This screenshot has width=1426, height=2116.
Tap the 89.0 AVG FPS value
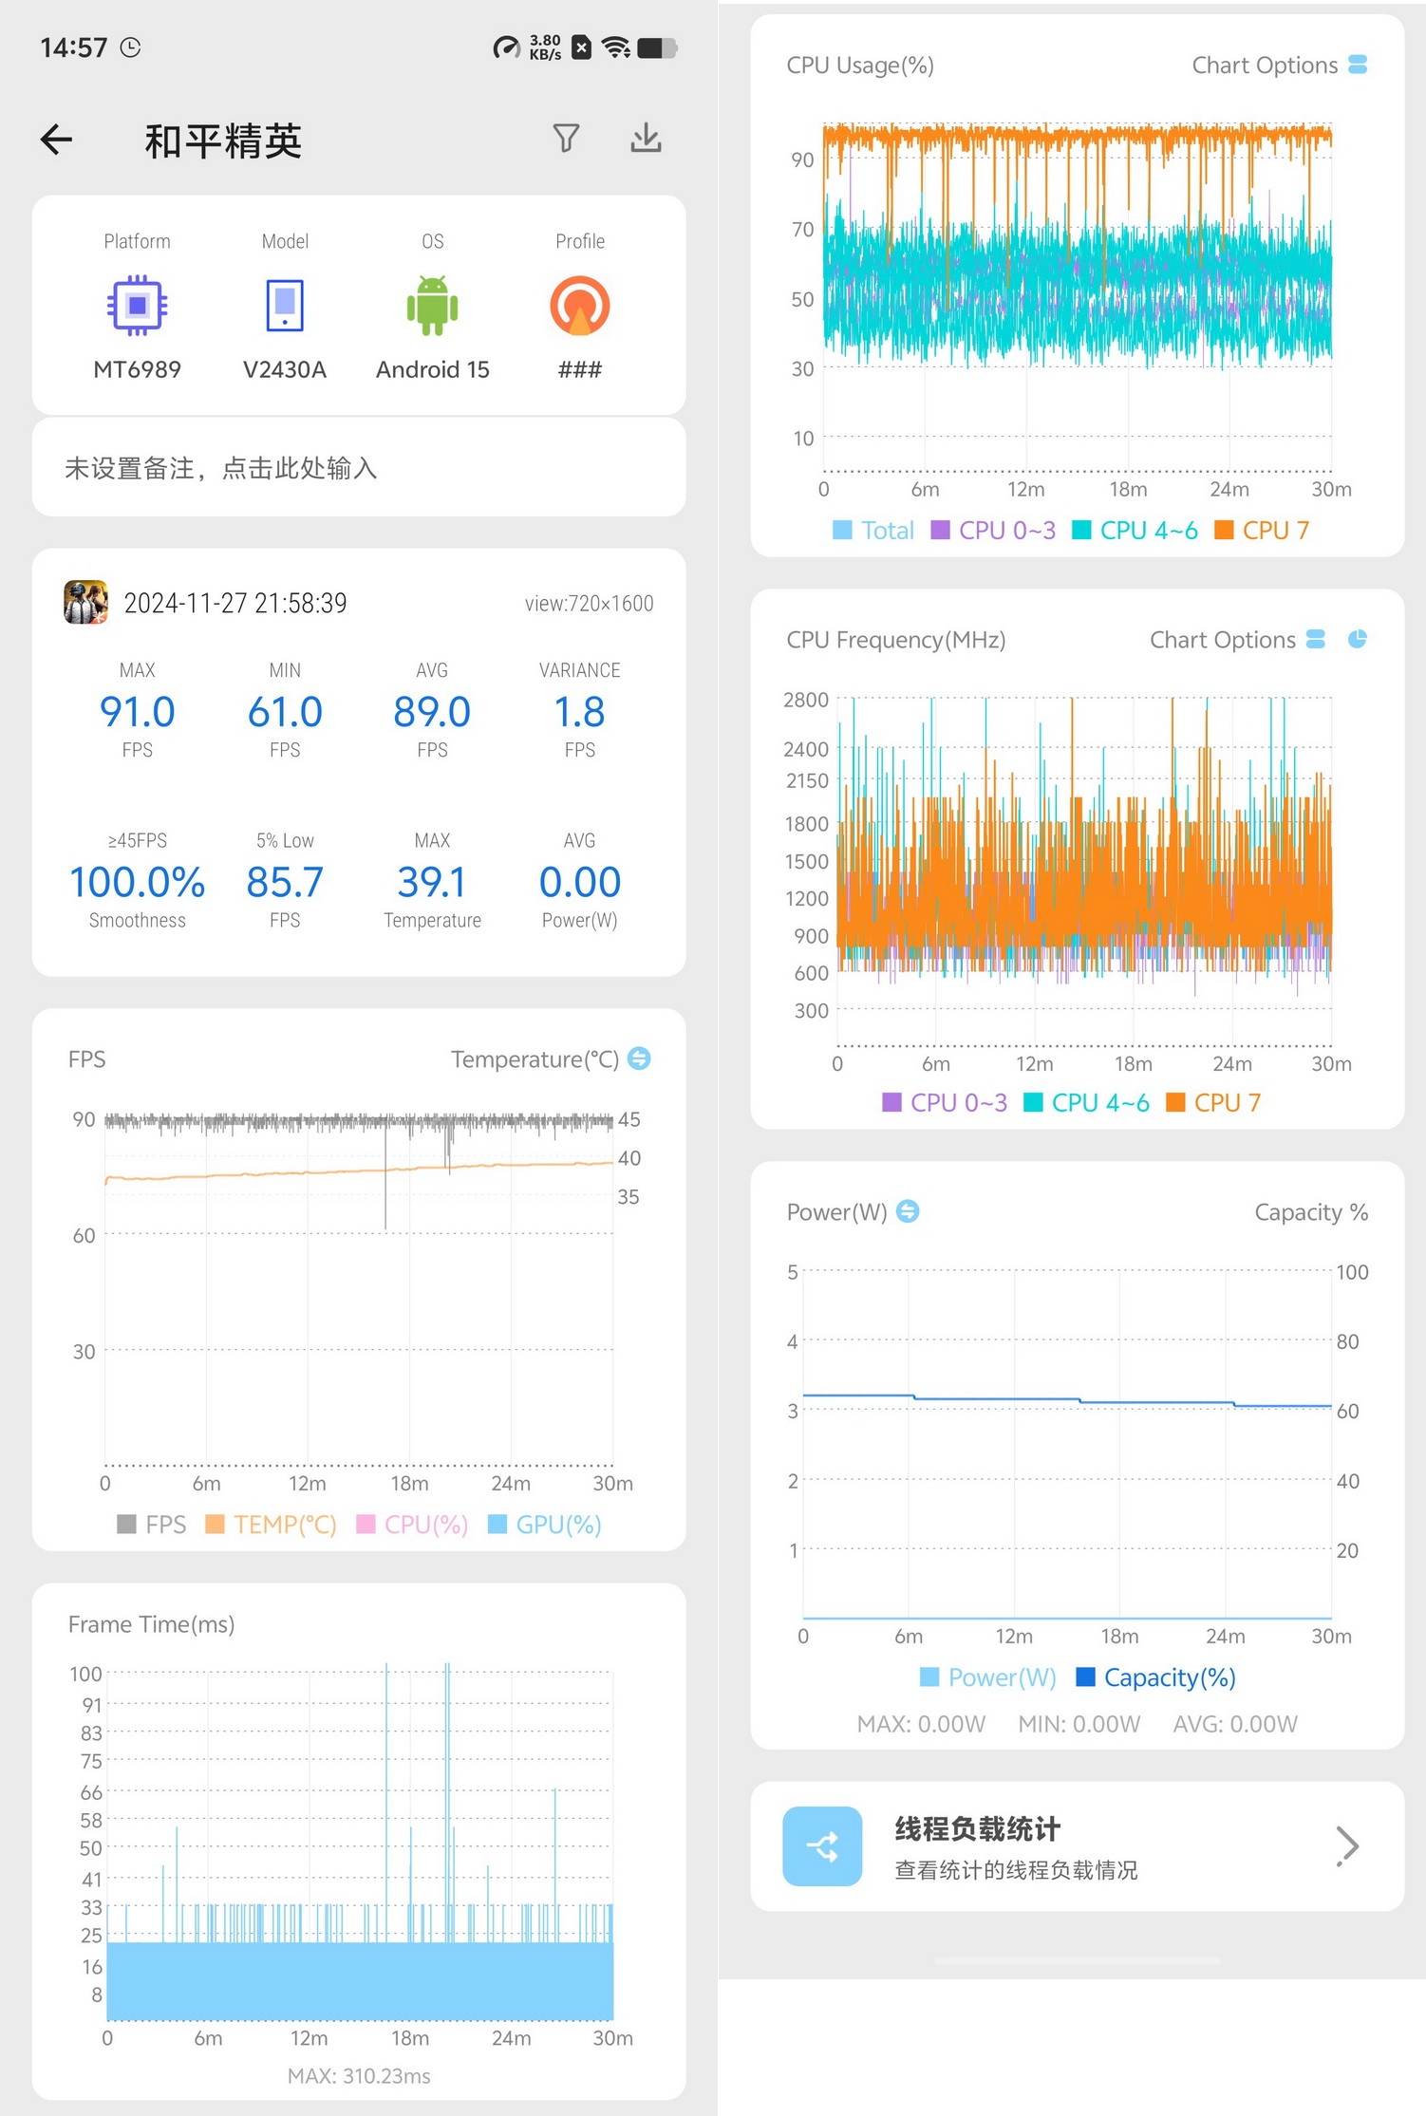[432, 712]
